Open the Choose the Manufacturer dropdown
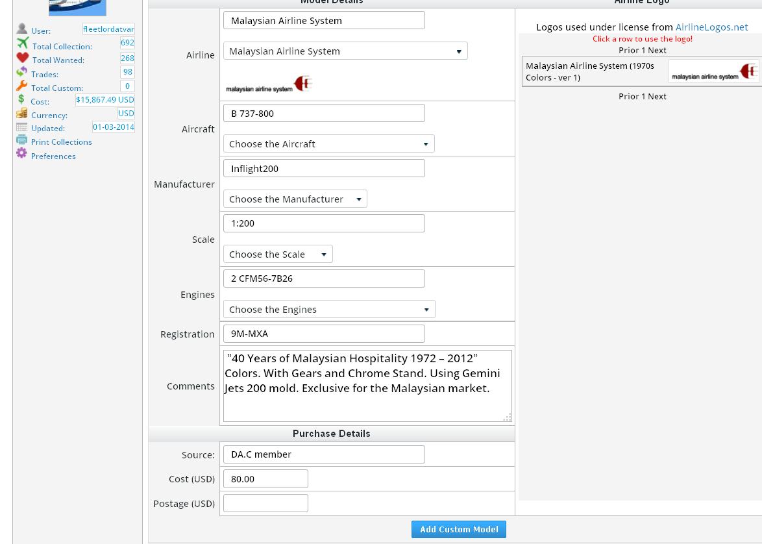Image resolution: width=762 pixels, height=544 pixels. [x=295, y=199]
